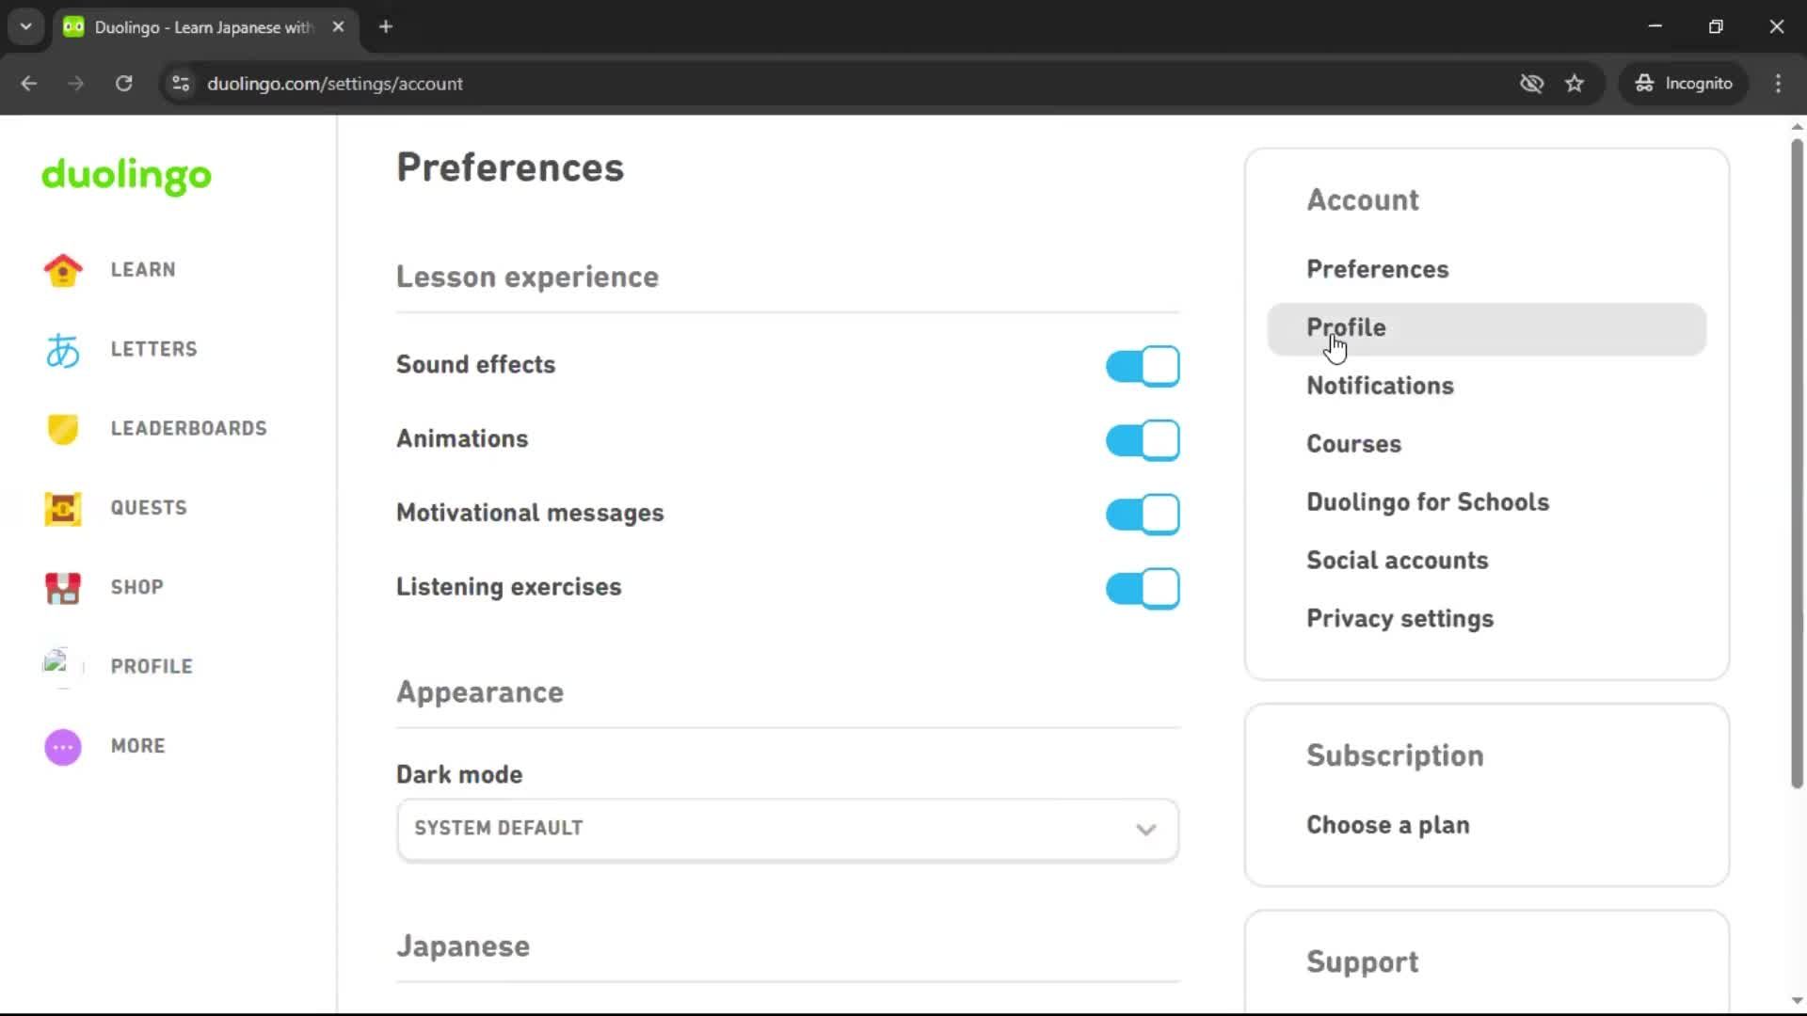This screenshot has height=1016, width=1807.
Task: Open the Quests icon
Action: pyautogui.click(x=62, y=508)
